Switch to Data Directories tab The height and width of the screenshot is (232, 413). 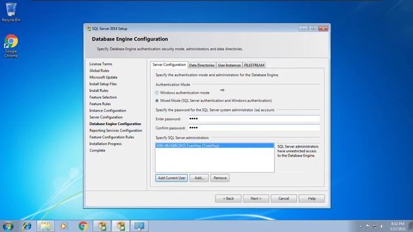click(202, 65)
